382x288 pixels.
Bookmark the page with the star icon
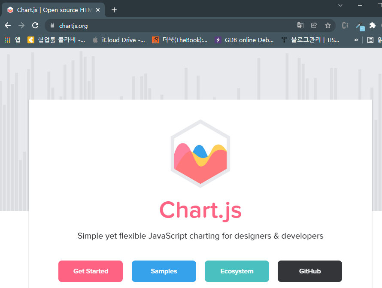tap(328, 25)
